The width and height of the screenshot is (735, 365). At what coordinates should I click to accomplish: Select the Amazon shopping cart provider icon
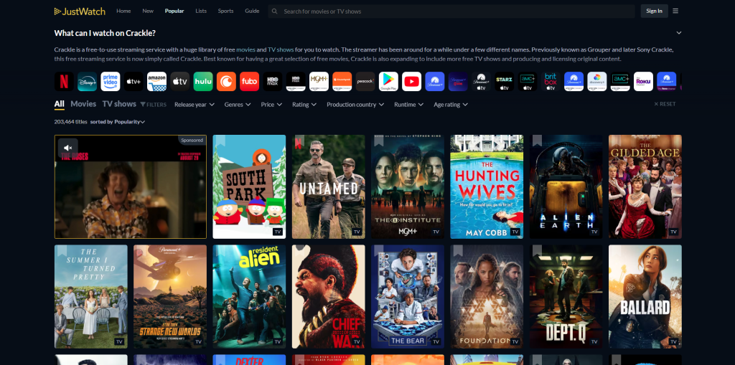[x=156, y=82]
